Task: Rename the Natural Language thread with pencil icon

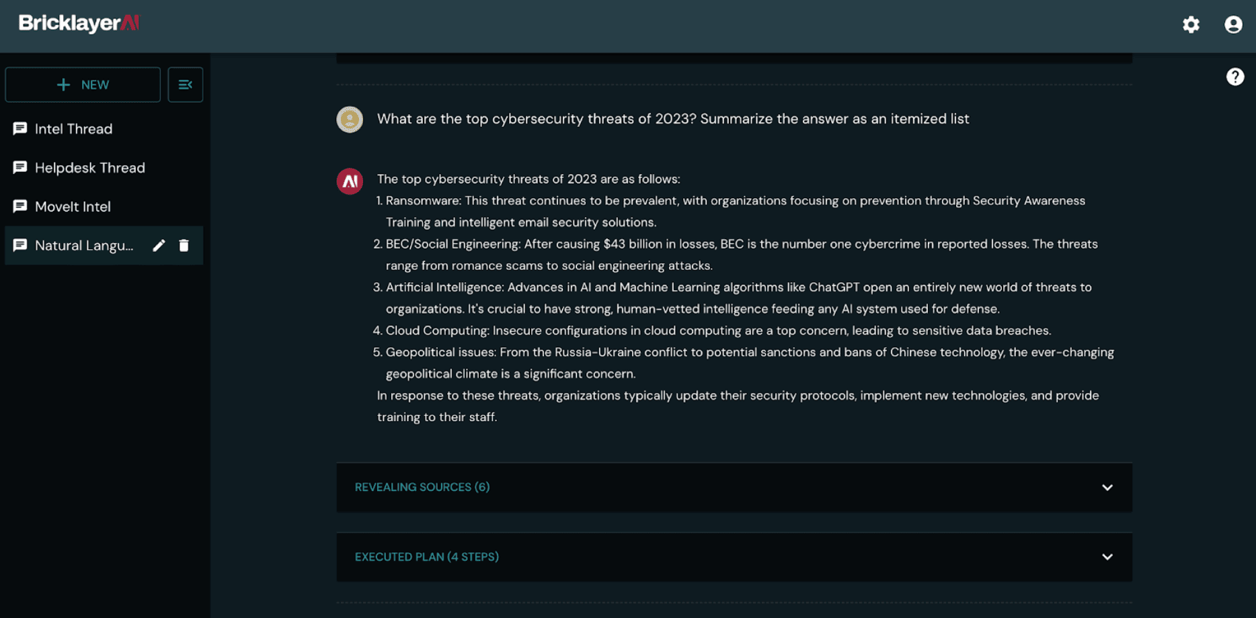Action: click(159, 246)
